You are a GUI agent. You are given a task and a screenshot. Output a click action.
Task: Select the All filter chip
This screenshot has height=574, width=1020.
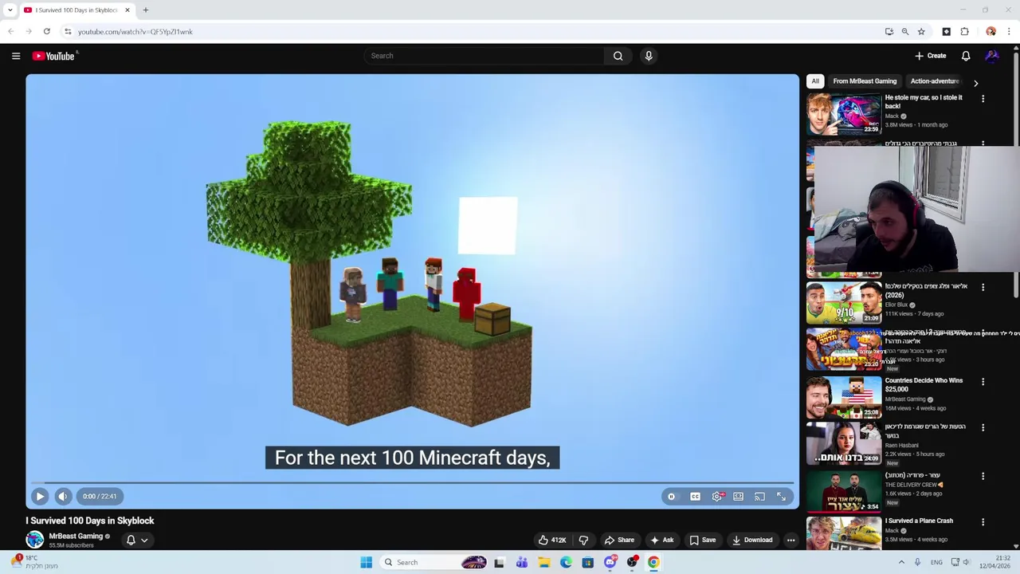point(815,81)
